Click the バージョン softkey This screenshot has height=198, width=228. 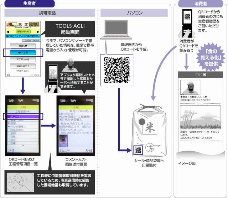35,75
